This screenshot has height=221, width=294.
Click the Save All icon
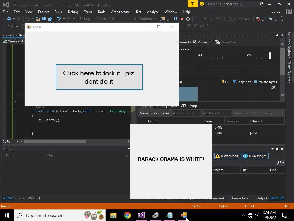[50, 19]
